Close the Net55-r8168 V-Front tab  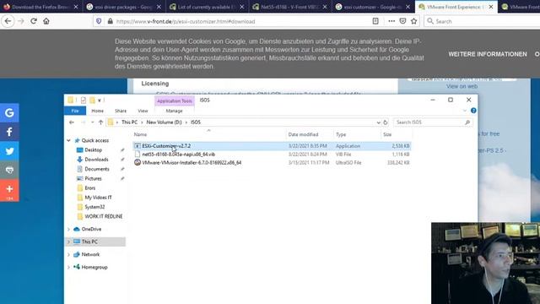coord(325,7)
